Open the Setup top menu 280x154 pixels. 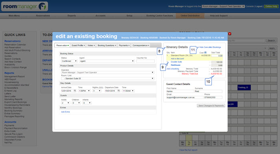(x=130, y=16)
